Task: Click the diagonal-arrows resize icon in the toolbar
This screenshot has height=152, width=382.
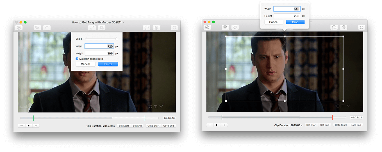Action: (x=92, y=28)
